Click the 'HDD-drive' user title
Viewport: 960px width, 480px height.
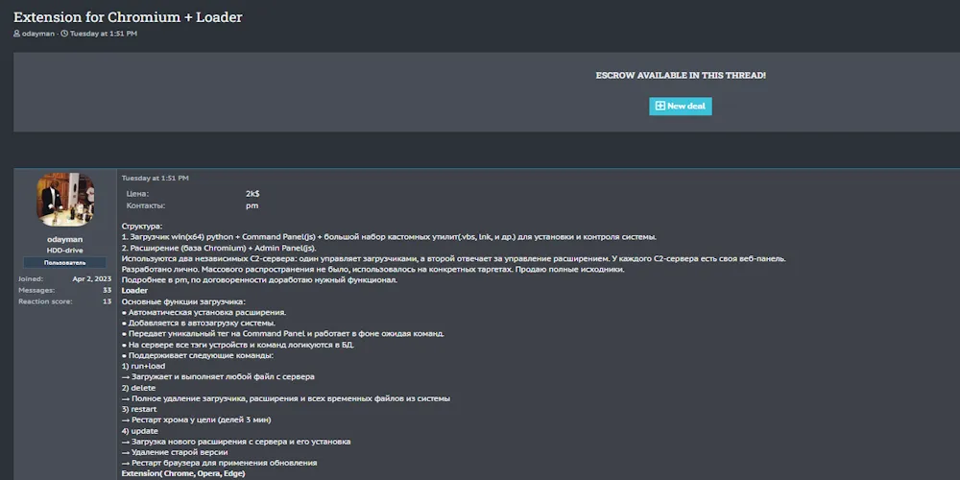pos(65,251)
